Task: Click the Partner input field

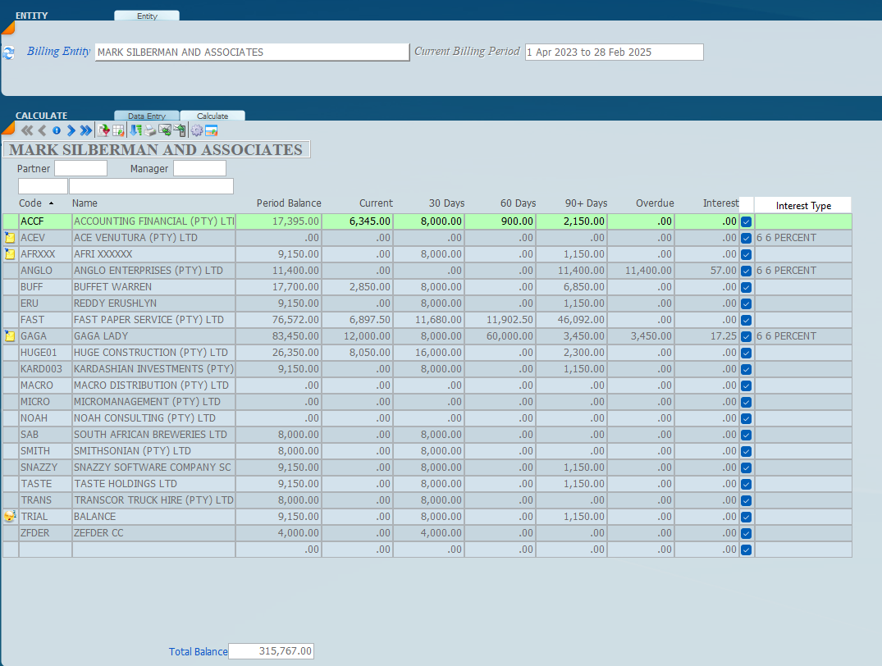Action: pos(80,168)
